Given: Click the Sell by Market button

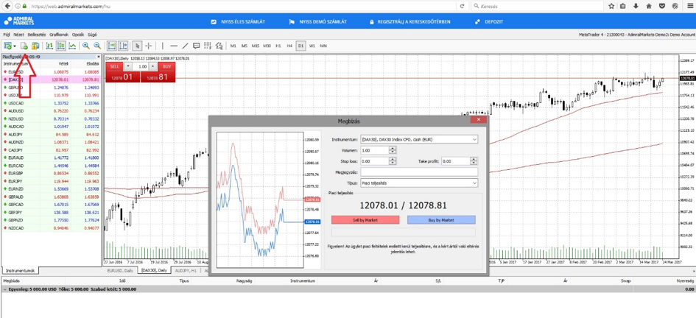Looking at the screenshot, I should [365, 220].
